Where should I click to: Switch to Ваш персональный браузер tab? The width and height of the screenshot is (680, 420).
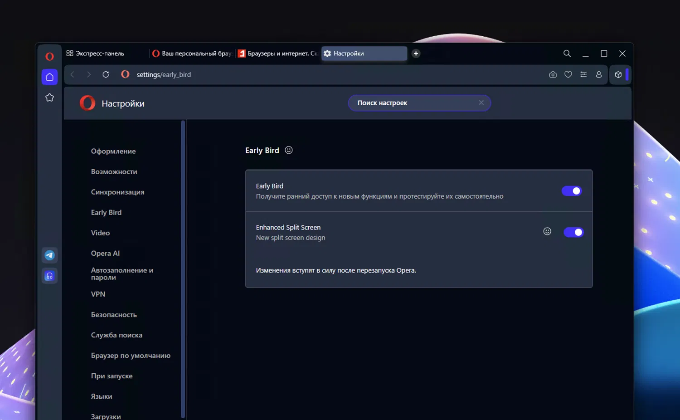tap(192, 54)
